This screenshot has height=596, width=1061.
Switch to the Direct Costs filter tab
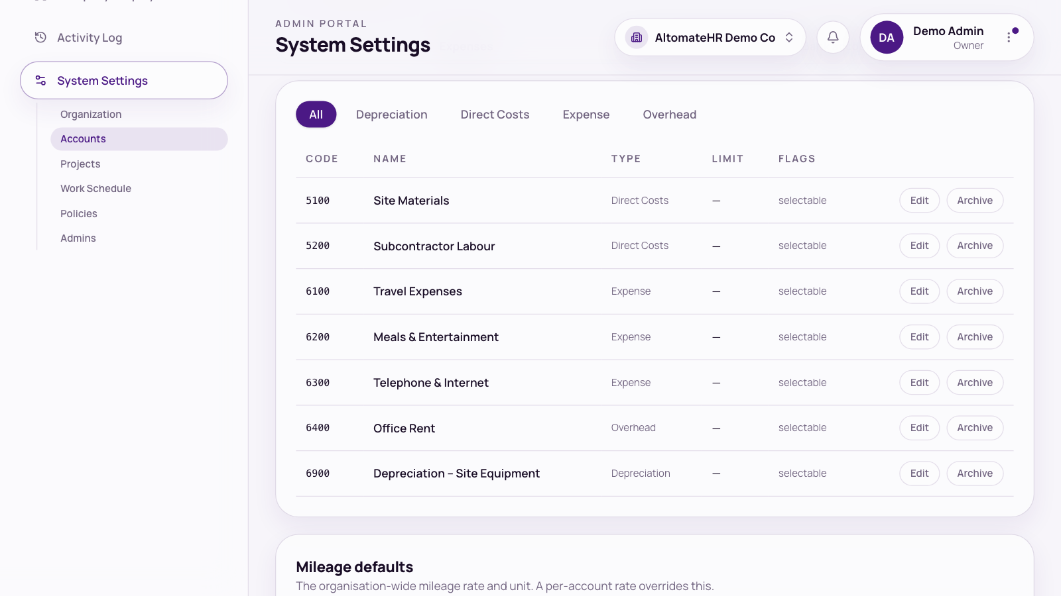point(495,115)
